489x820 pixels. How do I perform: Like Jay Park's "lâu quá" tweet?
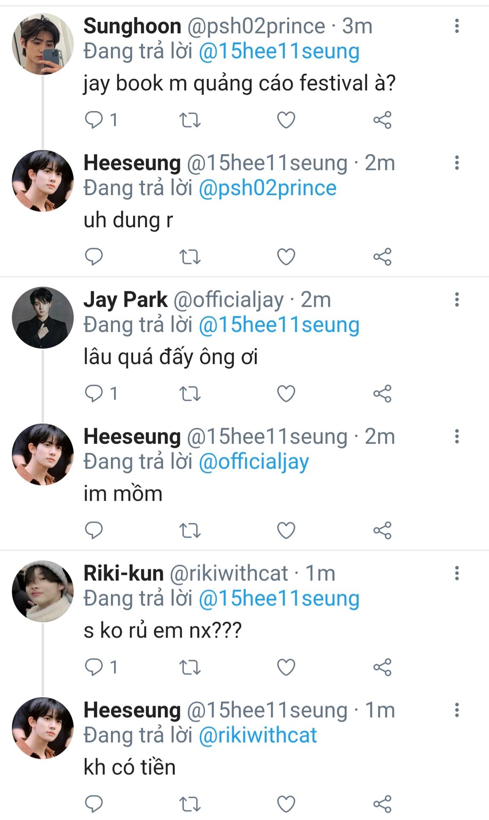[286, 393]
